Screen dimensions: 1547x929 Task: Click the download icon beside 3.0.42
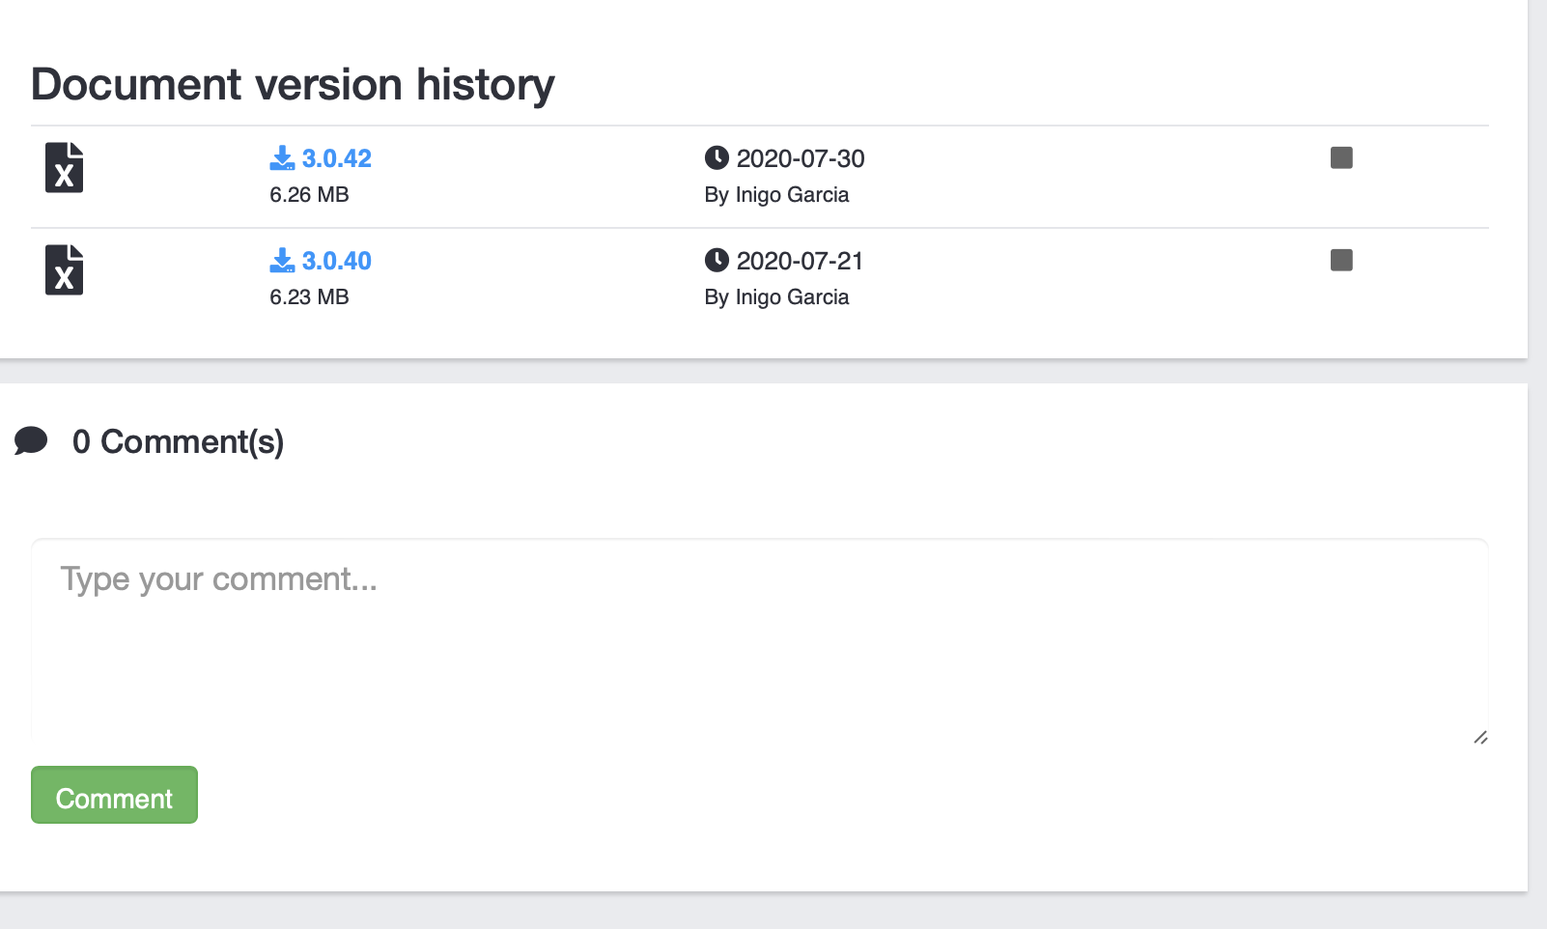click(x=282, y=158)
